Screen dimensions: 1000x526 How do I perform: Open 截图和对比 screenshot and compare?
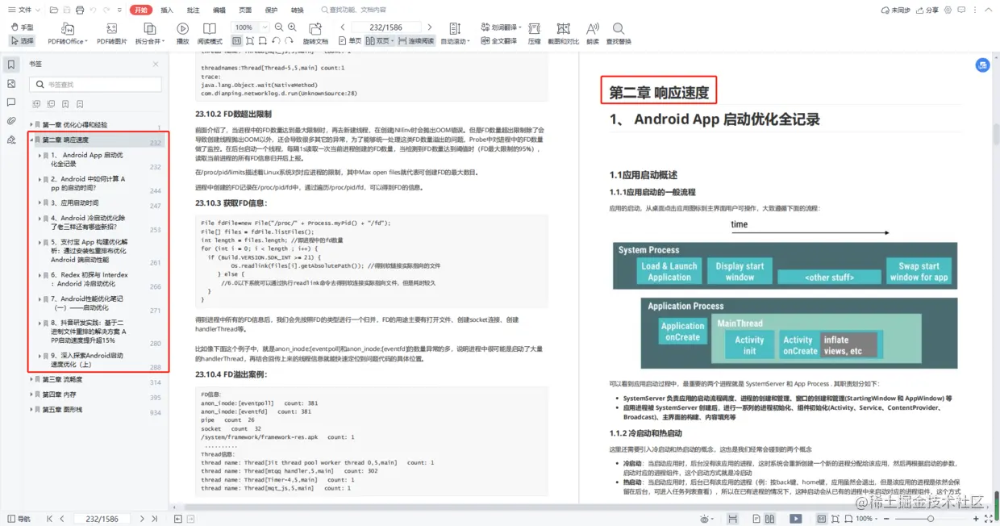click(x=563, y=34)
